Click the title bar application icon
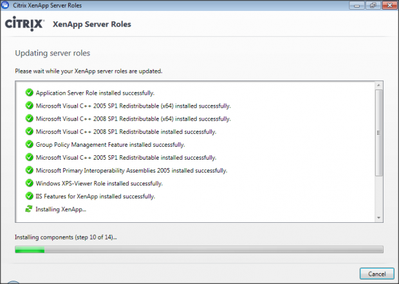This screenshot has width=399, height=284. [5, 5]
